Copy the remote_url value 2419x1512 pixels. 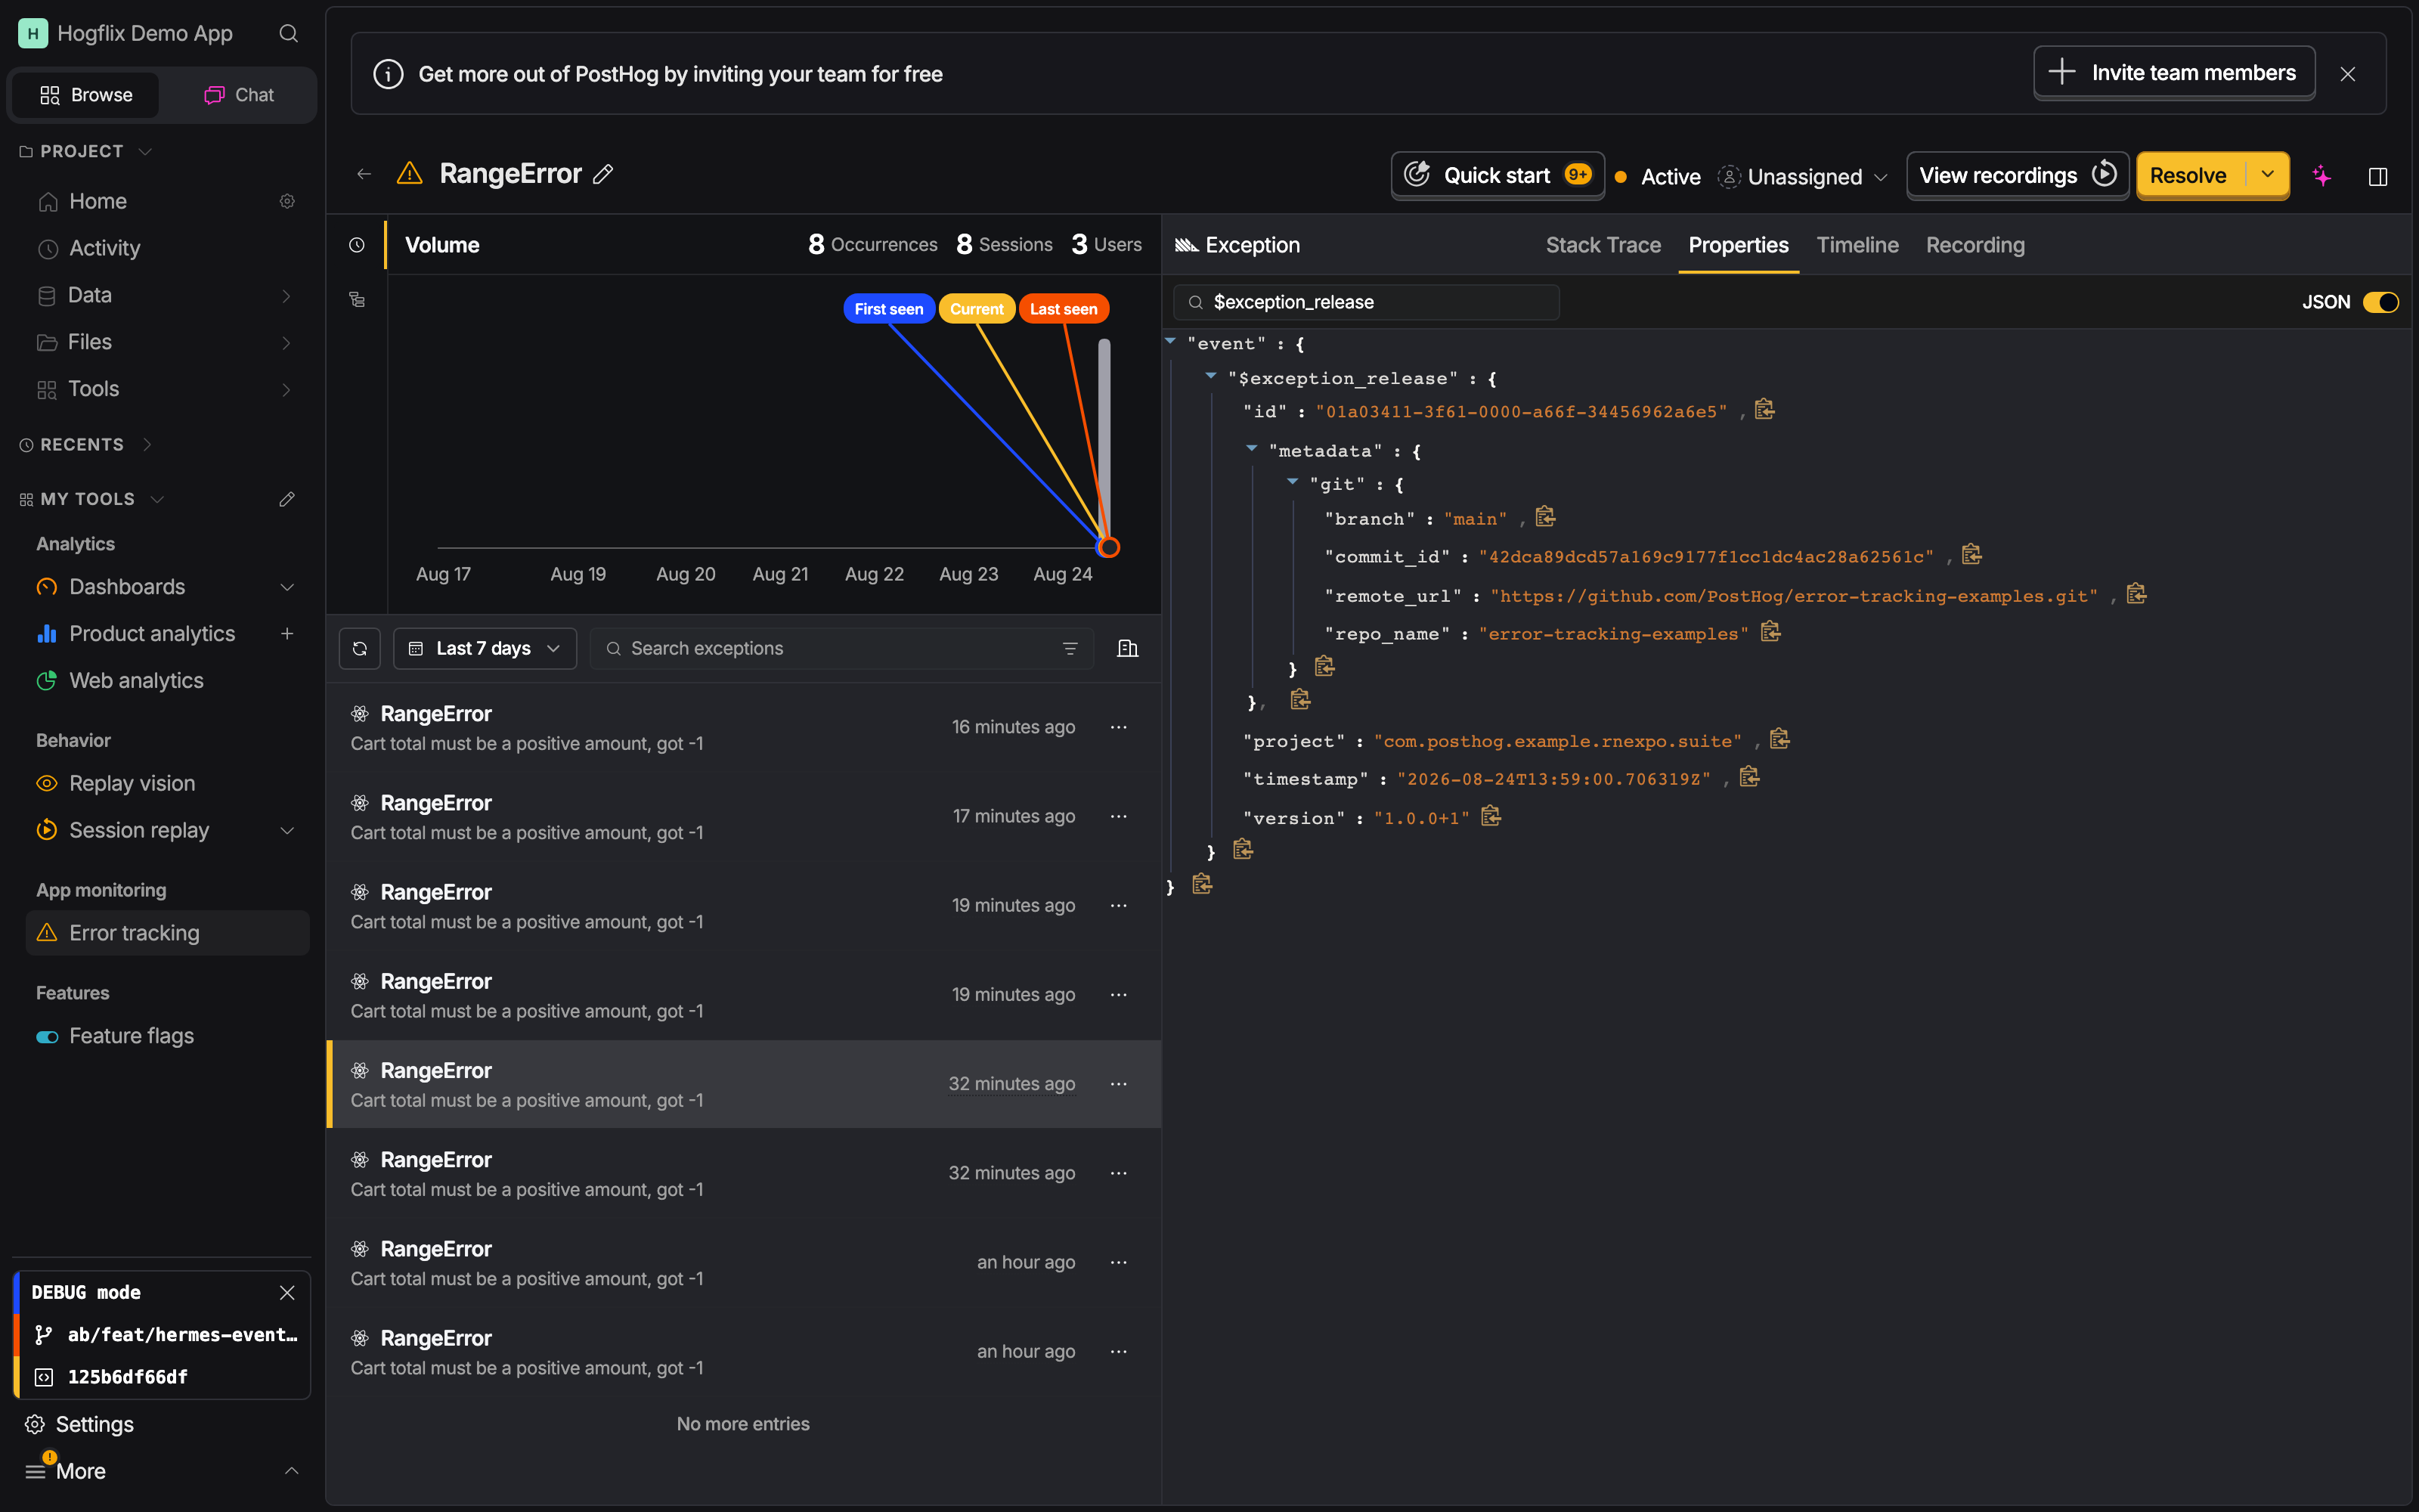tap(2136, 594)
